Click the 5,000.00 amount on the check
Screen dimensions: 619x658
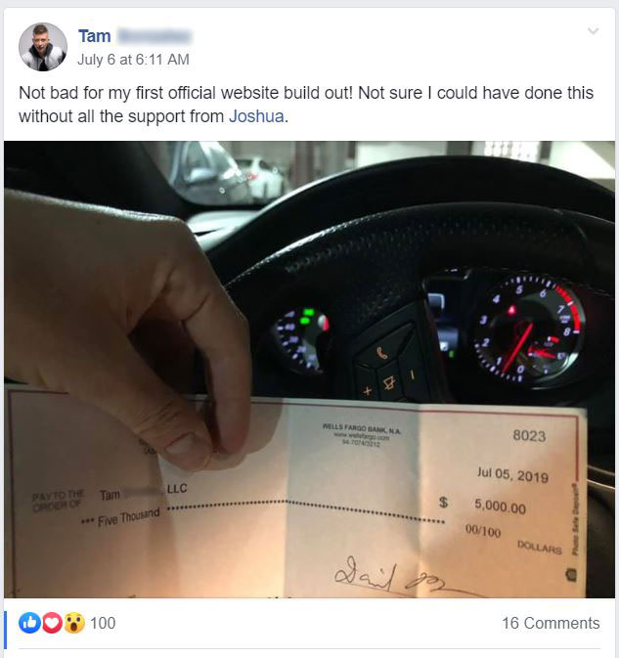click(x=500, y=505)
